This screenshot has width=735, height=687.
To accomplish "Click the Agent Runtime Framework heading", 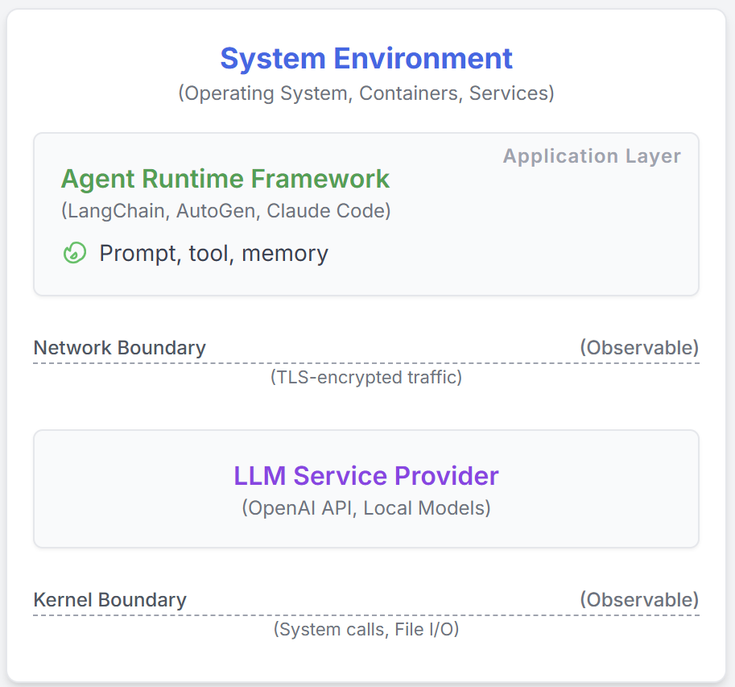I will coord(225,179).
